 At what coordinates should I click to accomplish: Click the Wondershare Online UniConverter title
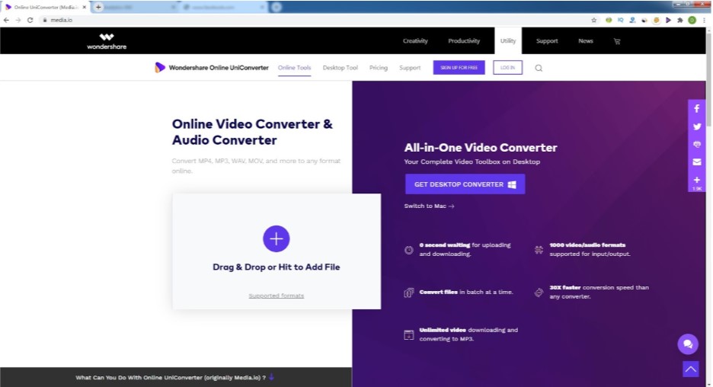pyautogui.click(x=219, y=68)
